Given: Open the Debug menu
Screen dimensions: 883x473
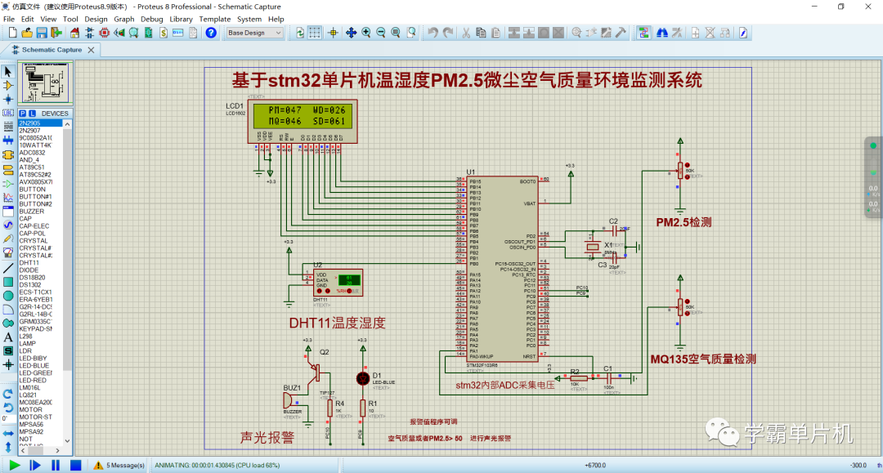Looking at the screenshot, I should coord(152,19).
